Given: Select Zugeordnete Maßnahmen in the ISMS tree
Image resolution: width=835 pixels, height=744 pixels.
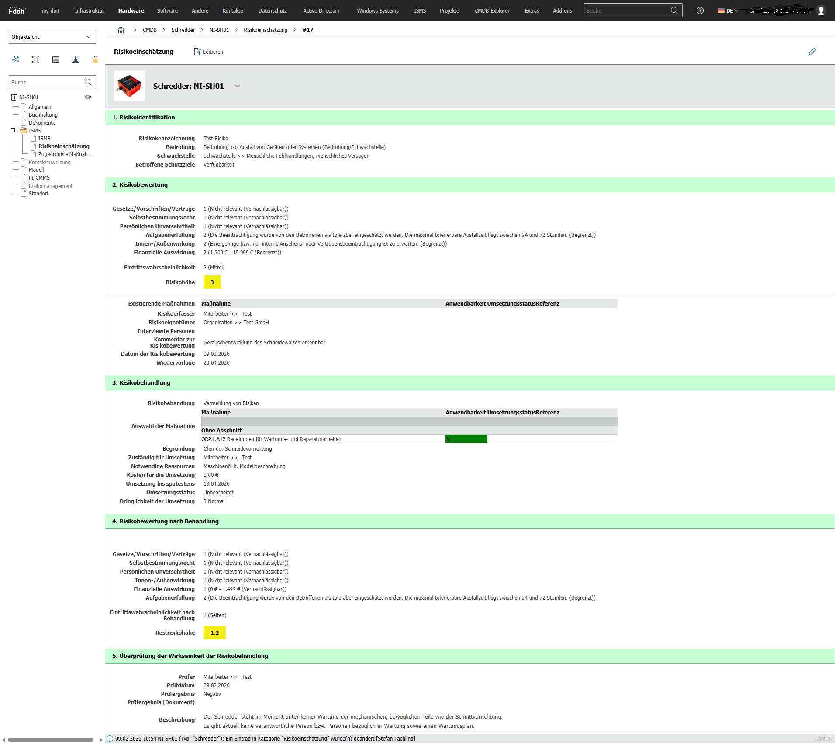Looking at the screenshot, I should [x=65, y=154].
